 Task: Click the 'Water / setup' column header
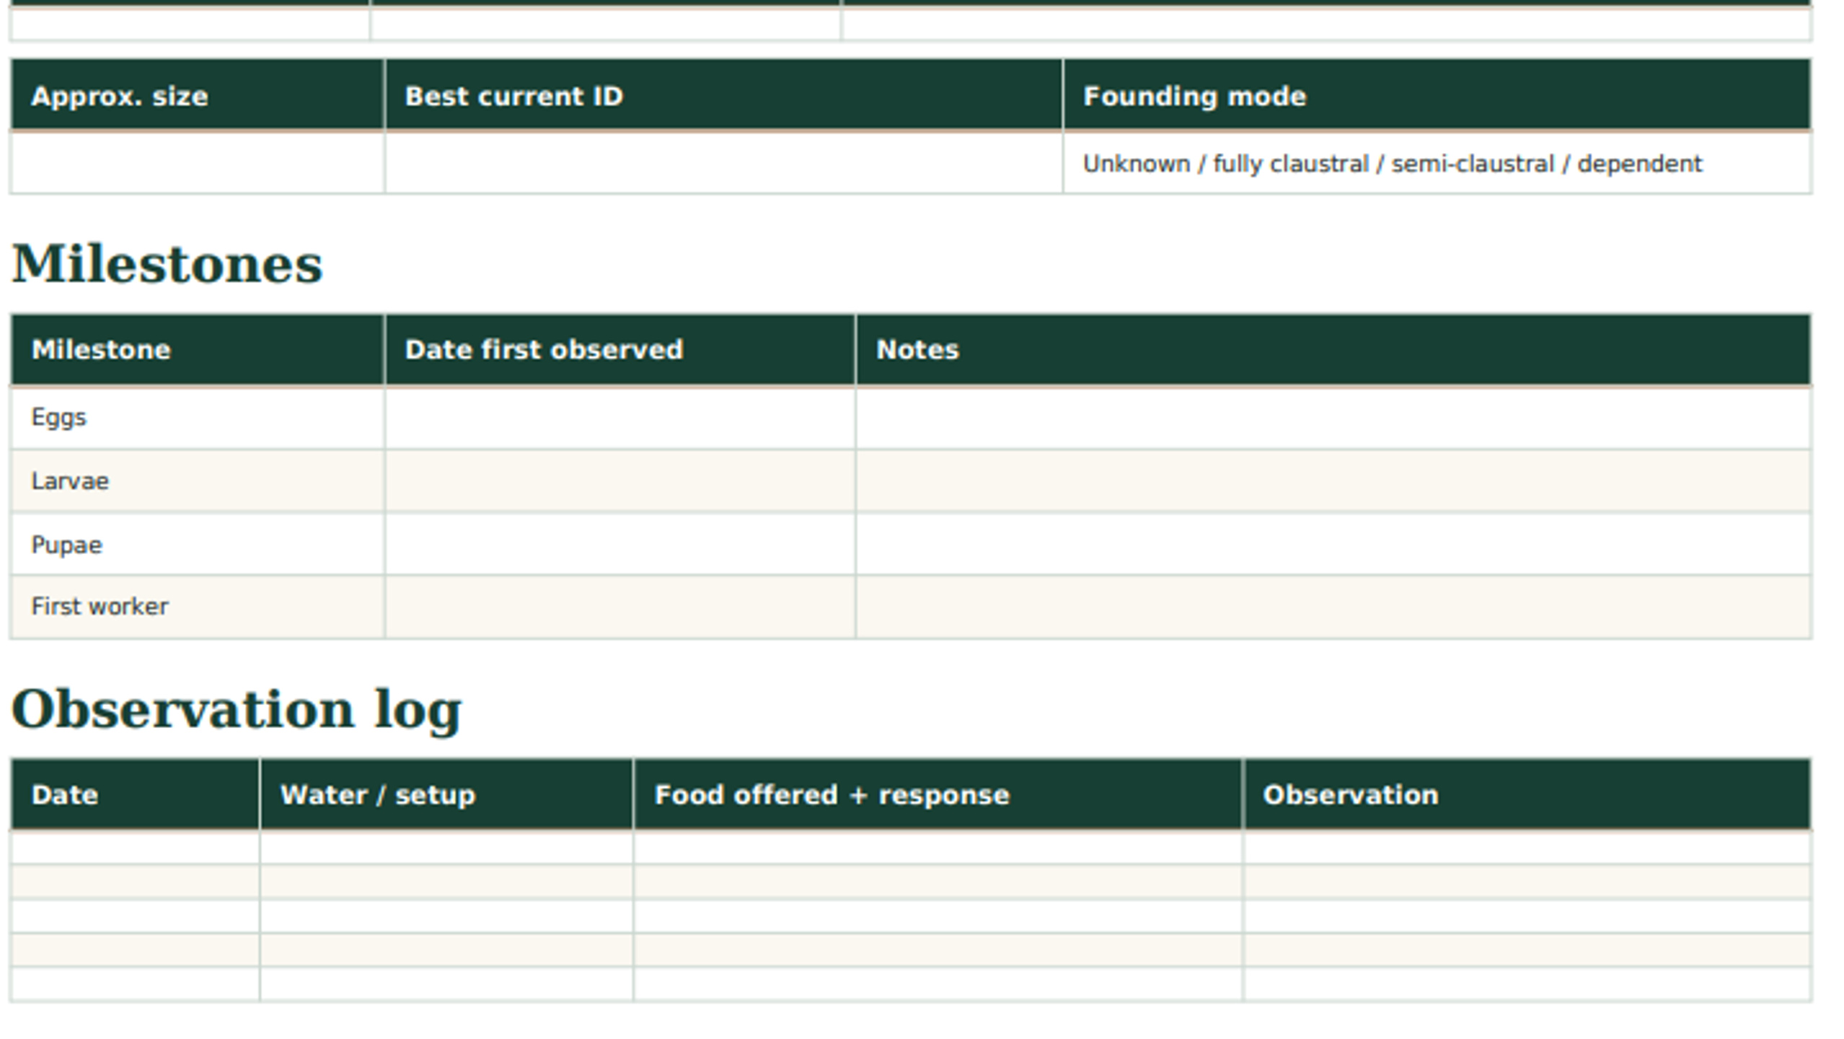coord(446,794)
